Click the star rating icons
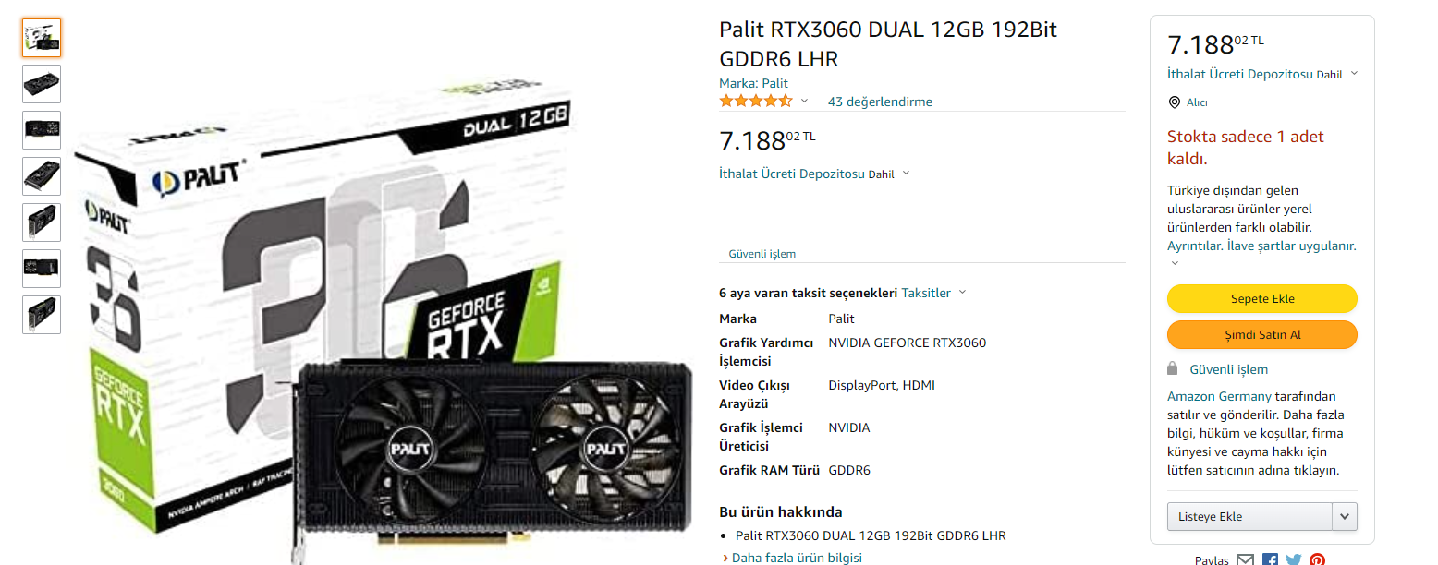The image size is (1438, 565). (x=756, y=101)
